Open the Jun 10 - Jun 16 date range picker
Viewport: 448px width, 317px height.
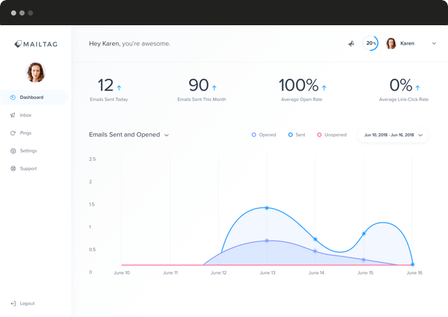coord(393,135)
